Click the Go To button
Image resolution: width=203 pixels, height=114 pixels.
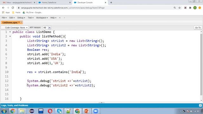198,28
